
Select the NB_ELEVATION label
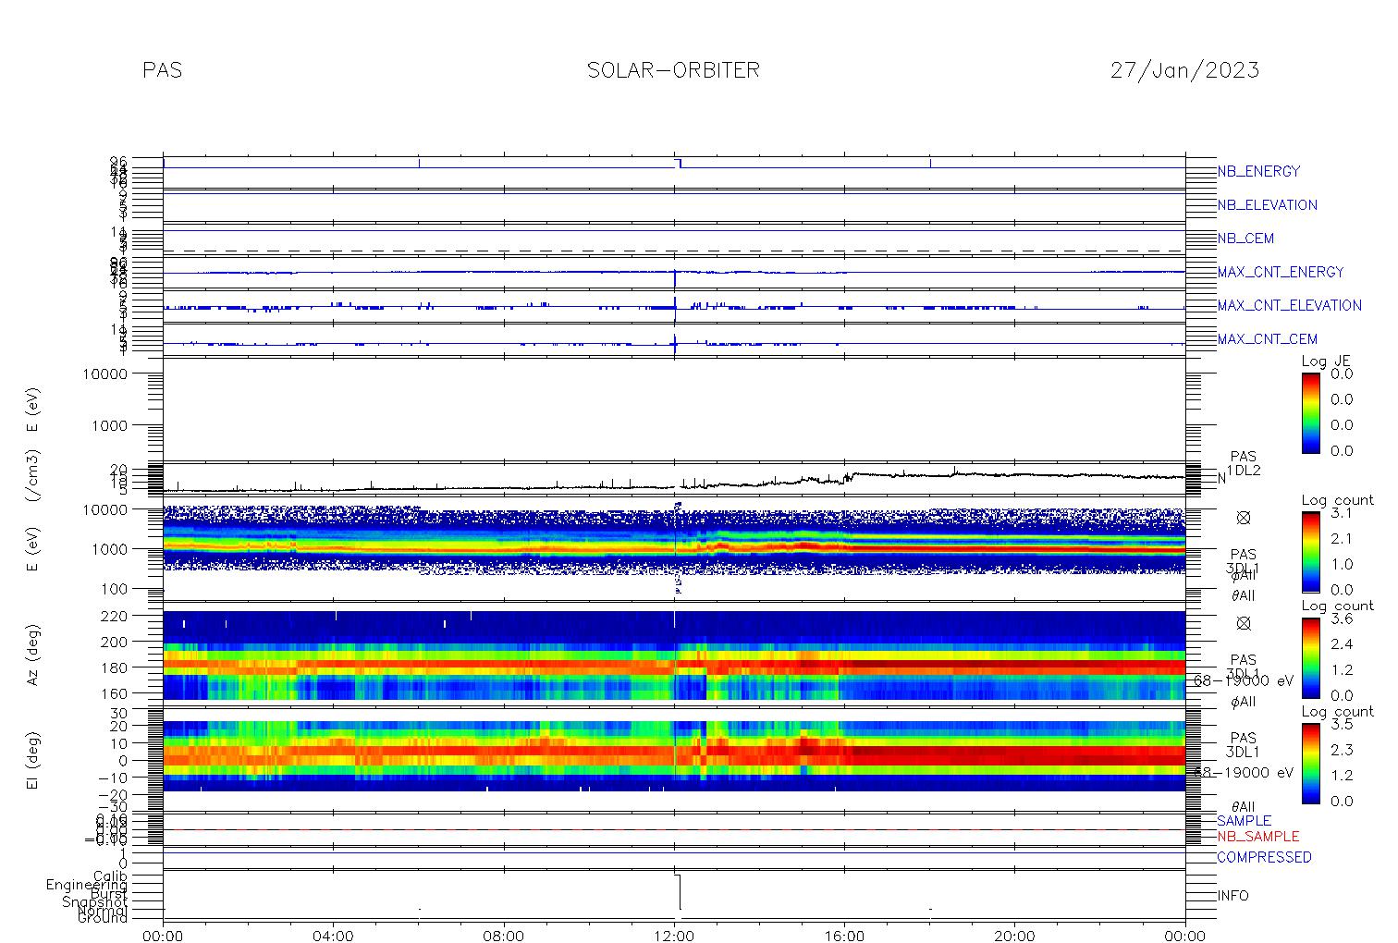1267,205
